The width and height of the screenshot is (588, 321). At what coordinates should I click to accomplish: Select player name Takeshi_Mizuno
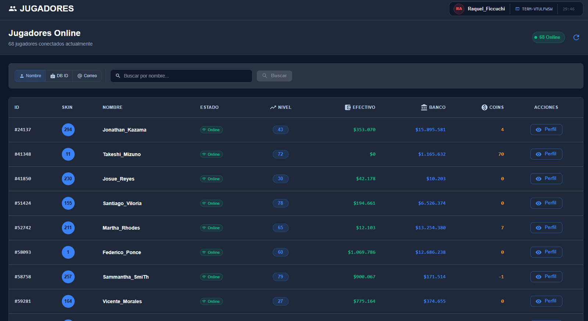click(122, 154)
